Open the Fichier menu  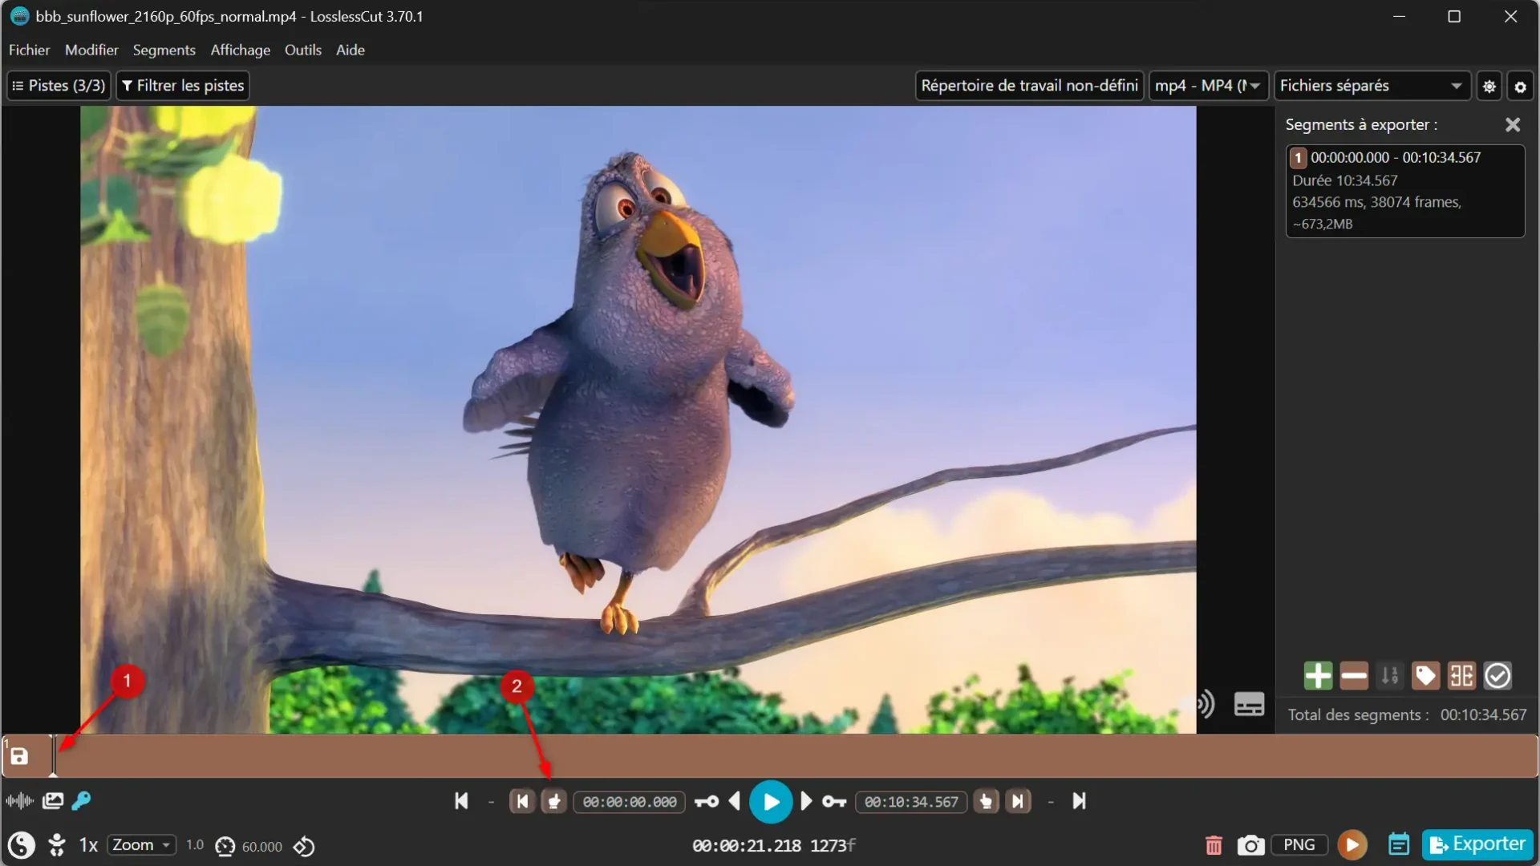click(29, 50)
